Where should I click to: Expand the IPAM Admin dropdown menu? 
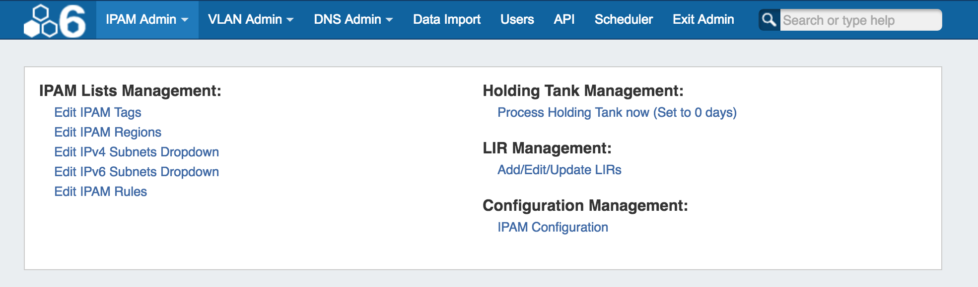pyautogui.click(x=147, y=20)
